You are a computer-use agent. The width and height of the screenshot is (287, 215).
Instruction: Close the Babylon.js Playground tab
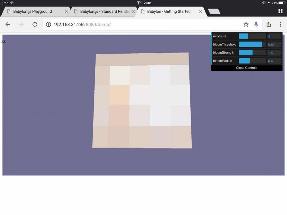(67, 11)
